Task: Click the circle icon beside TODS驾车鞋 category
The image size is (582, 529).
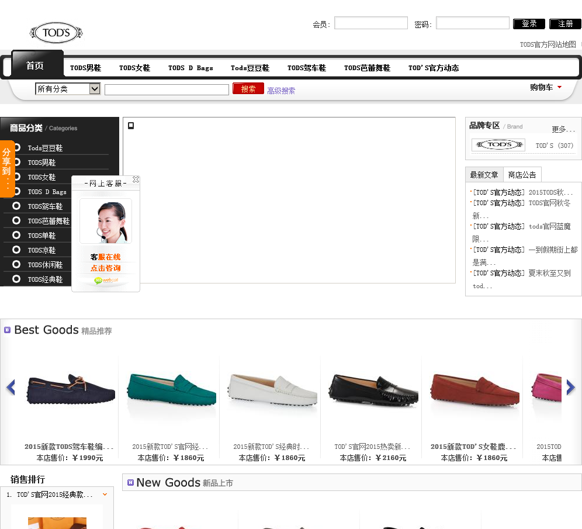Action: pos(16,206)
